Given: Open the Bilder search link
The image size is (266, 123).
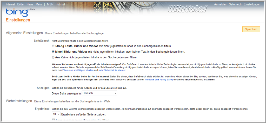Looking at the screenshot, I should pos(21,4).
